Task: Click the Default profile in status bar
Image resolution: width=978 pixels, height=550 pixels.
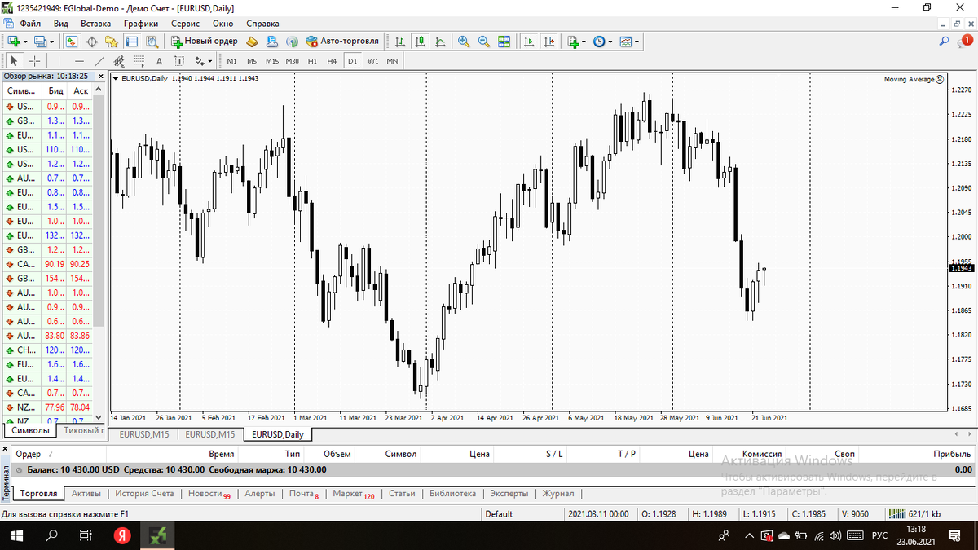Action: 499,514
